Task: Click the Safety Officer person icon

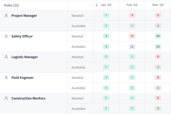Action: point(6,36)
